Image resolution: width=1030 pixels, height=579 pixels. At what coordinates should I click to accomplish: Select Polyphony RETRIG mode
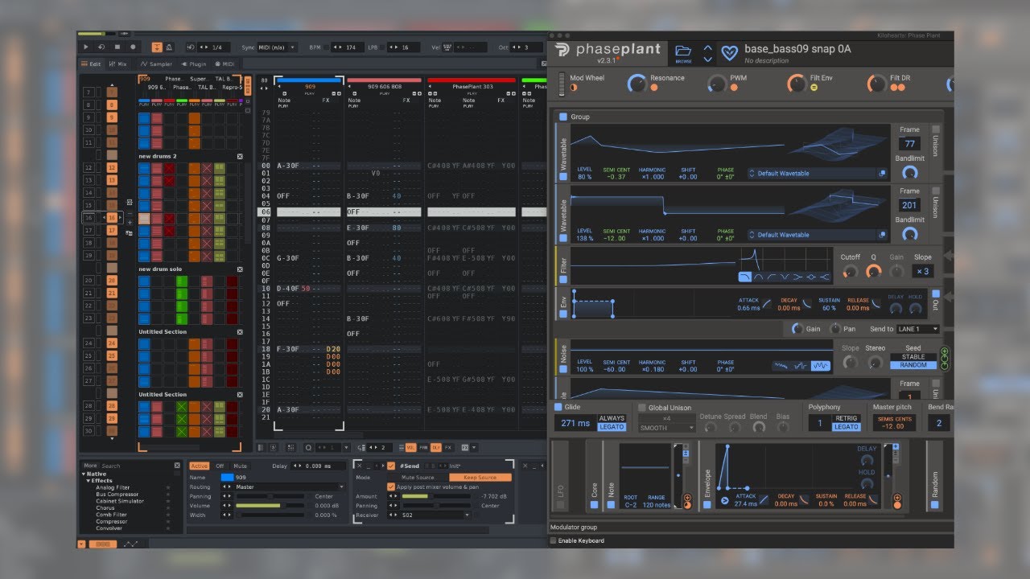[x=846, y=418]
